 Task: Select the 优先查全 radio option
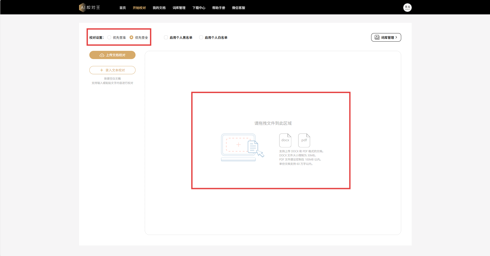coord(131,37)
